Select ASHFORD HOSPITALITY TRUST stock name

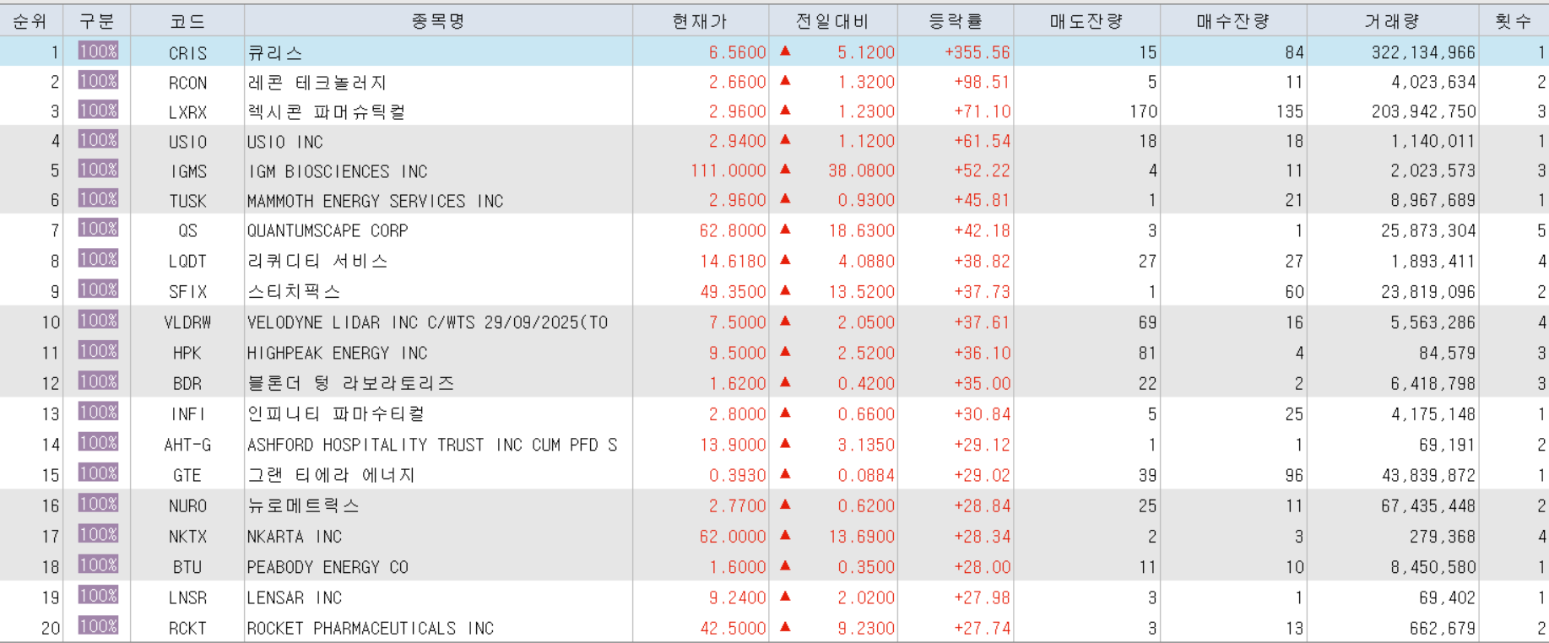click(432, 445)
